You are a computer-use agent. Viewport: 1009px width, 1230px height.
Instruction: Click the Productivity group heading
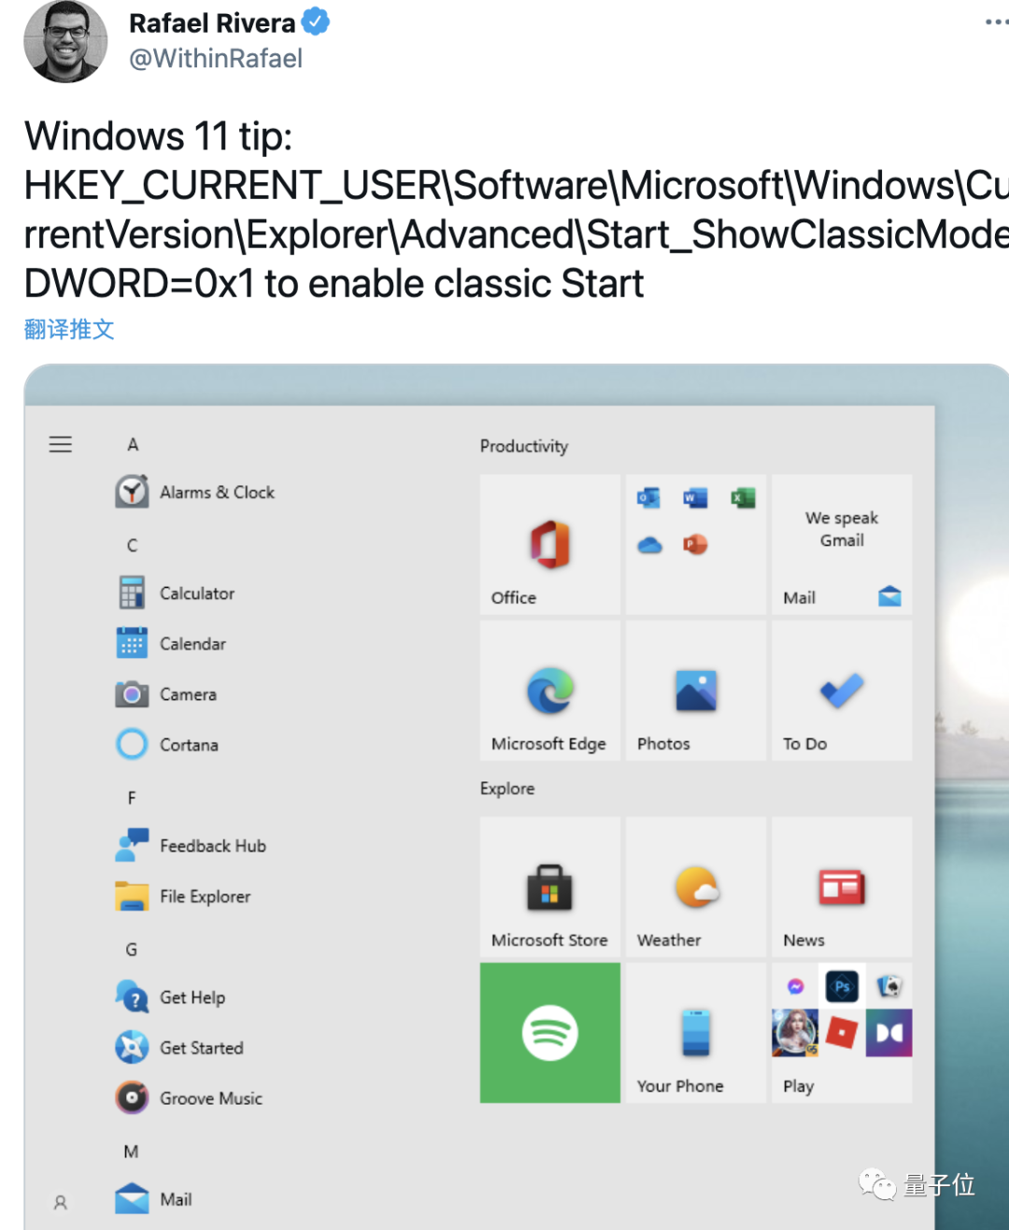point(524,446)
